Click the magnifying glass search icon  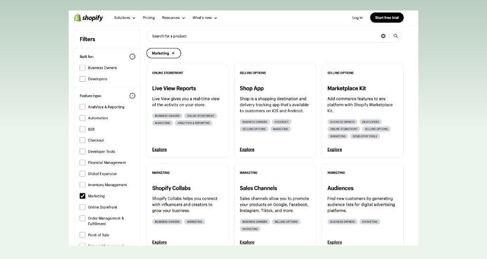click(x=396, y=36)
